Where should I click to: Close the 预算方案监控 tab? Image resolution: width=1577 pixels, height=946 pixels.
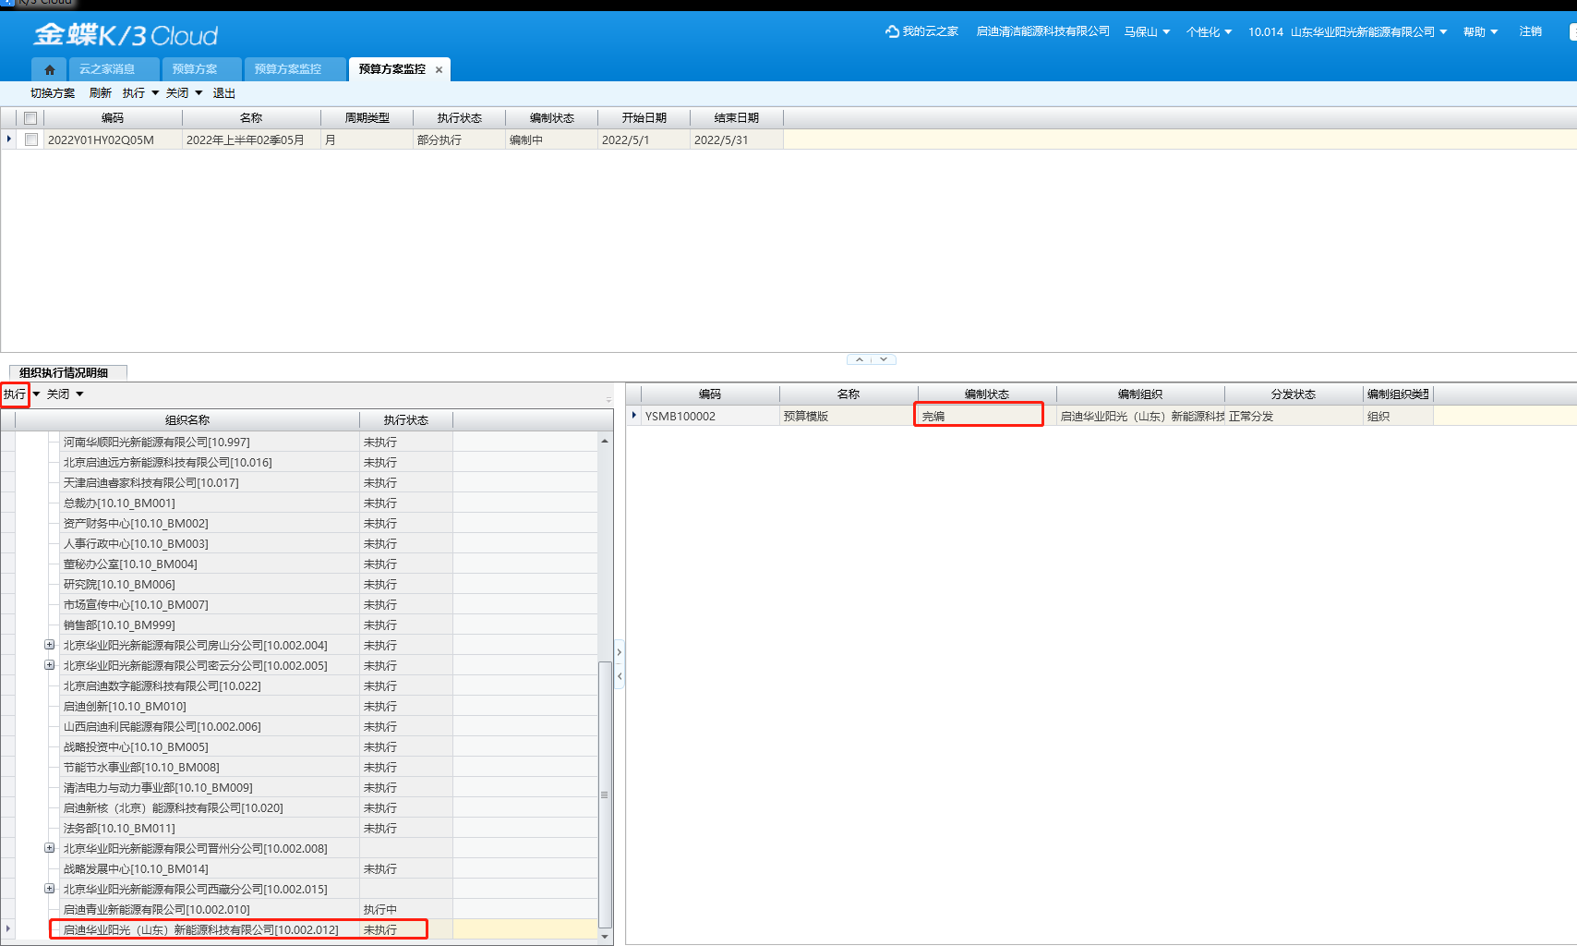[439, 69]
